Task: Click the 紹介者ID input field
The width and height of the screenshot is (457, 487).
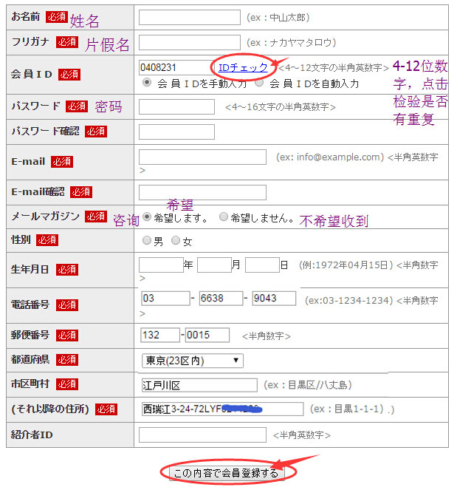Action: pos(202,435)
